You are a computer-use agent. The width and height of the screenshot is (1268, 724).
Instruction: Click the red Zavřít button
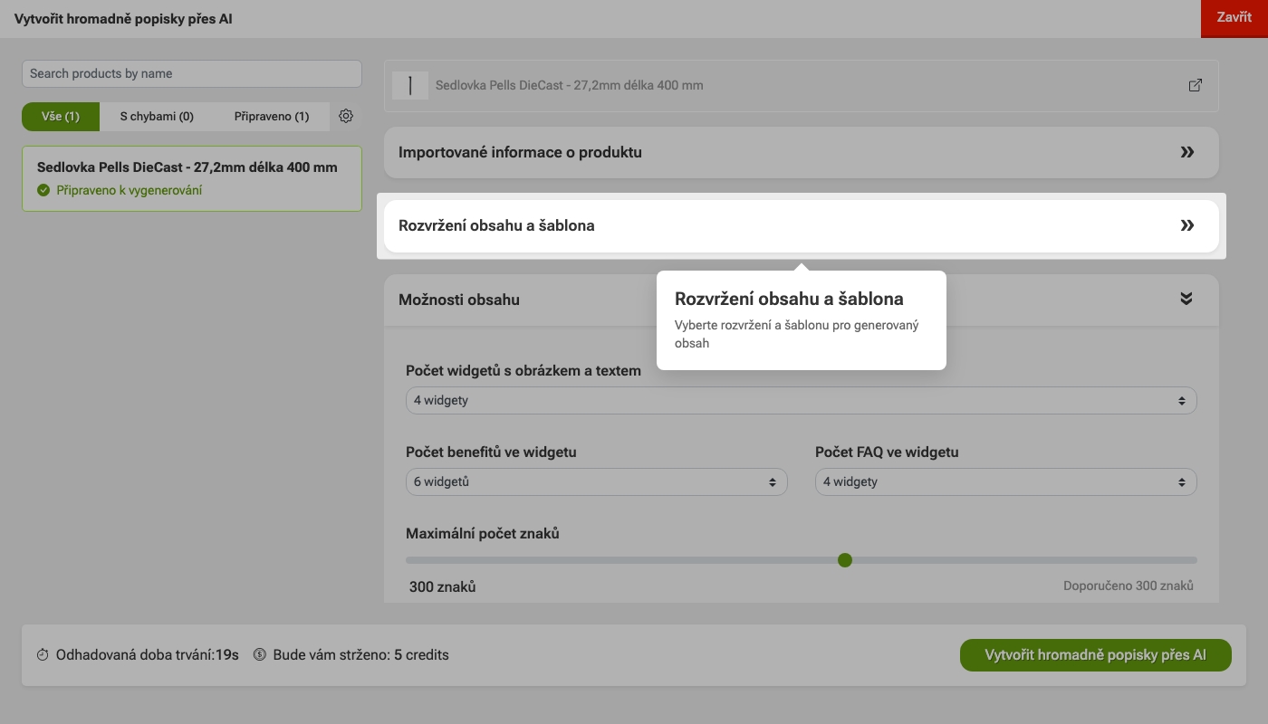tap(1234, 18)
